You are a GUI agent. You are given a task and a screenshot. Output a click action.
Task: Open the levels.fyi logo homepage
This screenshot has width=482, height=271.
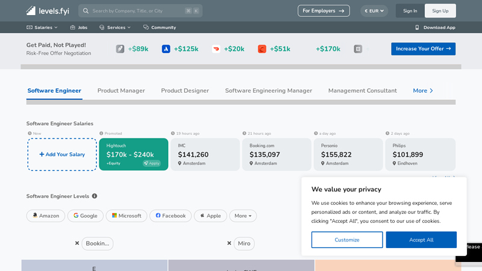[x=48, y=11]
